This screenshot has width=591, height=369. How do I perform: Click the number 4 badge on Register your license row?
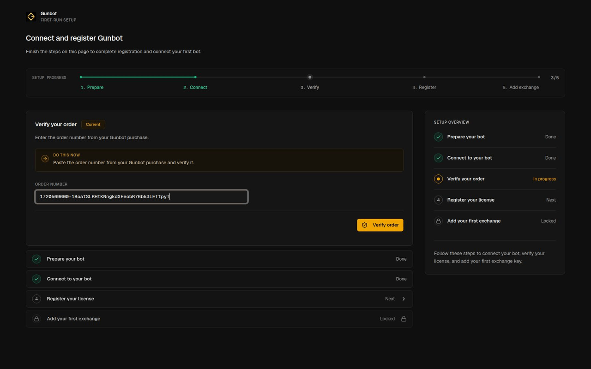point(36,299)
